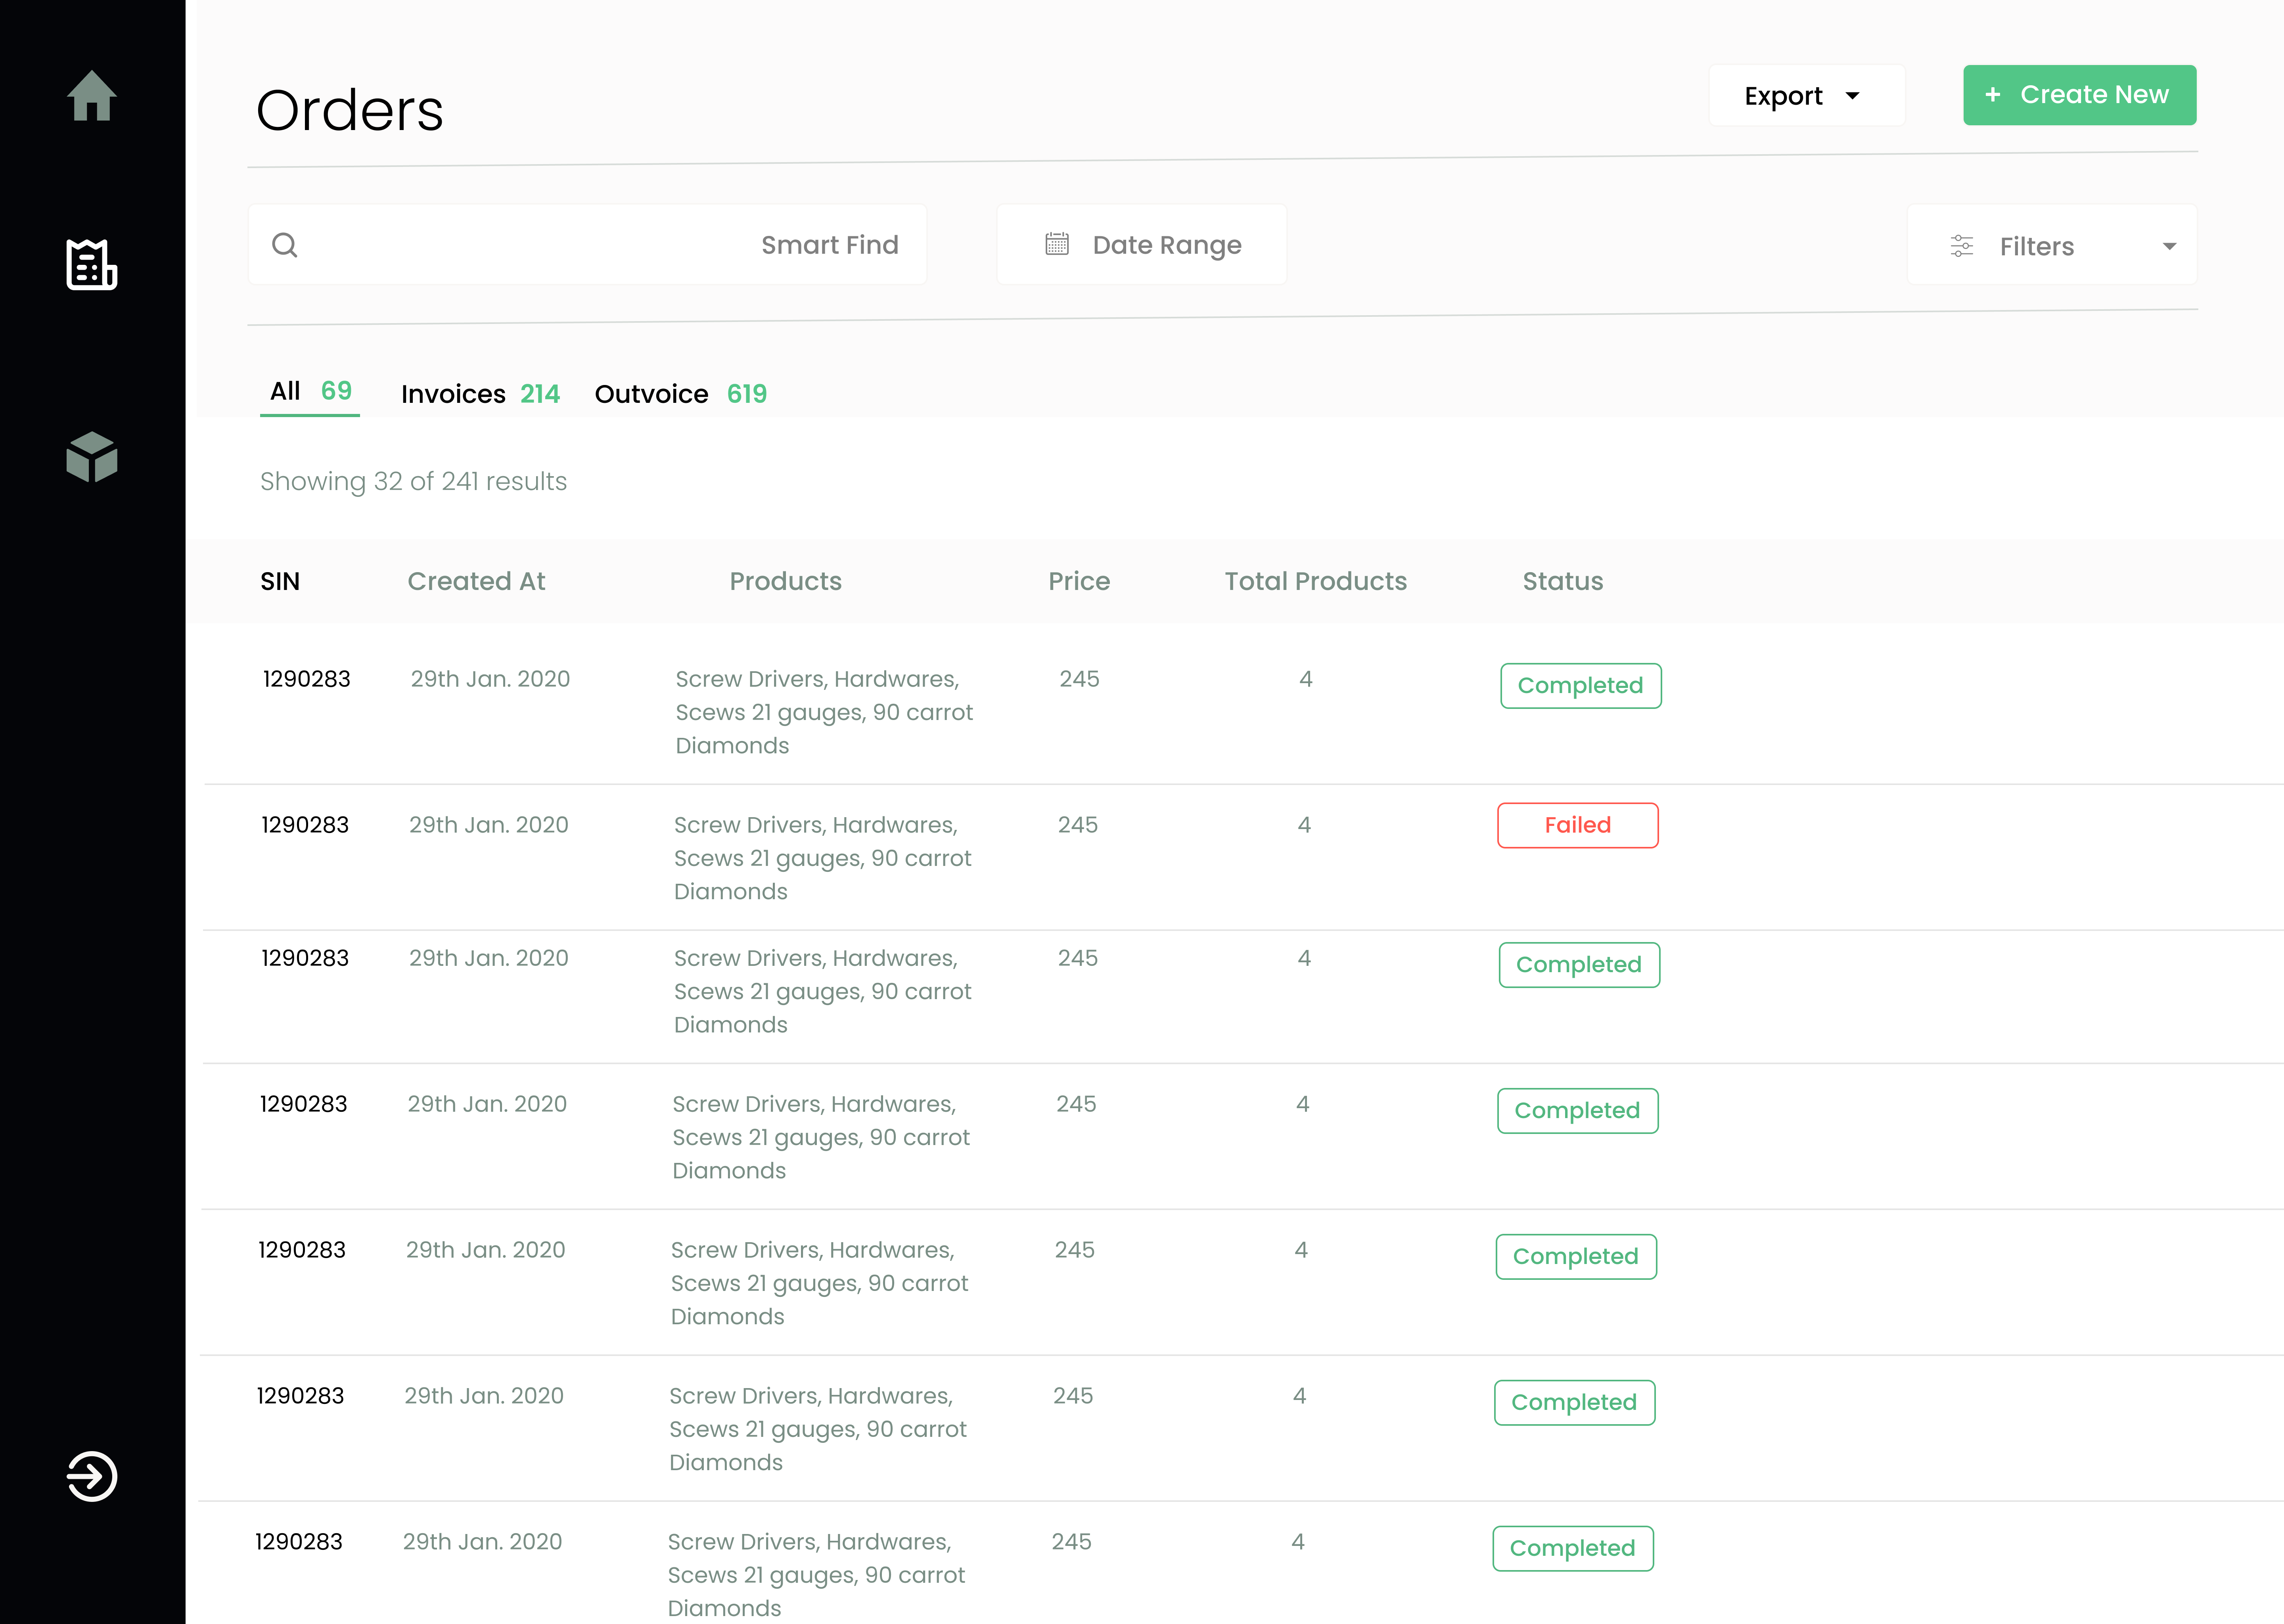Open the Orders receipt icon in sidebar
The width and height of the screenshot is (2284, 1624).
coord(92,265)
